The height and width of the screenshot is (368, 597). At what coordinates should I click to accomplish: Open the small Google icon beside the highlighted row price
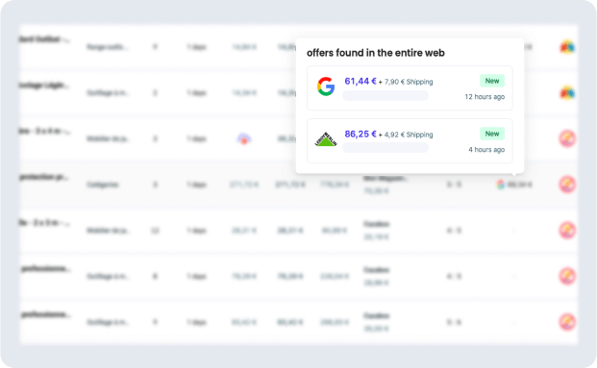click(501, 184)
